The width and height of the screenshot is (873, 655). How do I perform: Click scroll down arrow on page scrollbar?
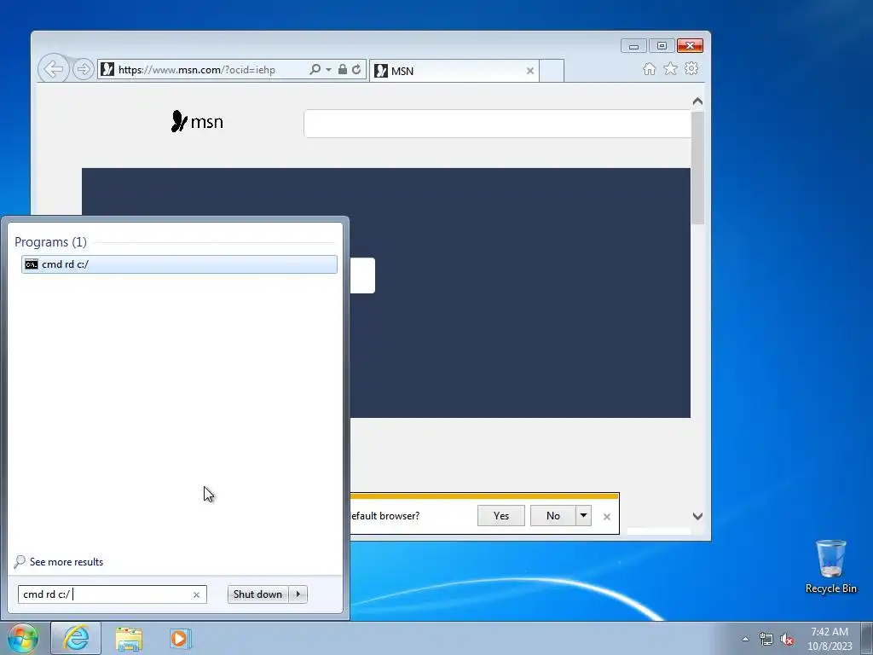tap(697, 516)
